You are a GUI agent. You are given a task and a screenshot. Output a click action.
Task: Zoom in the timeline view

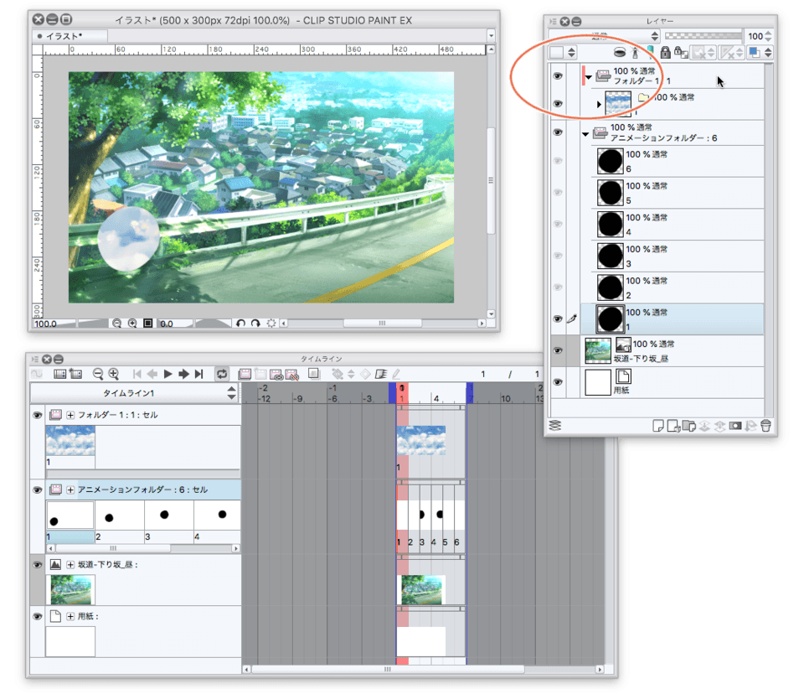click(x=113, y=374)
